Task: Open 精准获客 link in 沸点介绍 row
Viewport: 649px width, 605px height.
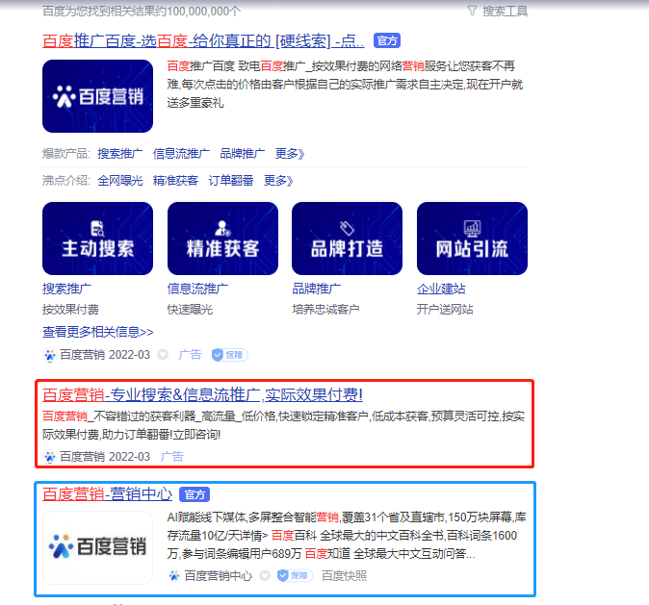Action: [175, 181]
